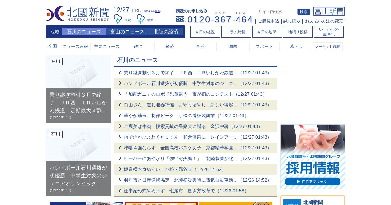Select the 石川のニュース tab
The image size is (391, 205).
[x=84, y=32]
